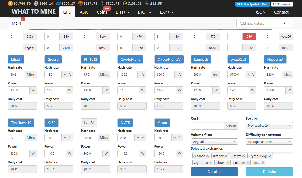Toggle the X16R algorithm
This screenshot has height=178, width=302.
coord(52,123)
